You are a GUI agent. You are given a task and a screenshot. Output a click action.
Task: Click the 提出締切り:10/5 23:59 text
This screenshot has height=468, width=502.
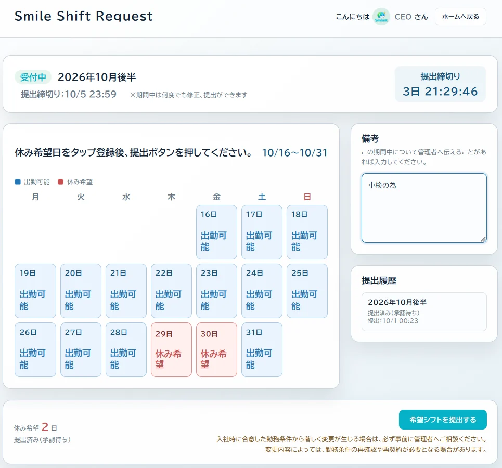click(x=69, y=94)
